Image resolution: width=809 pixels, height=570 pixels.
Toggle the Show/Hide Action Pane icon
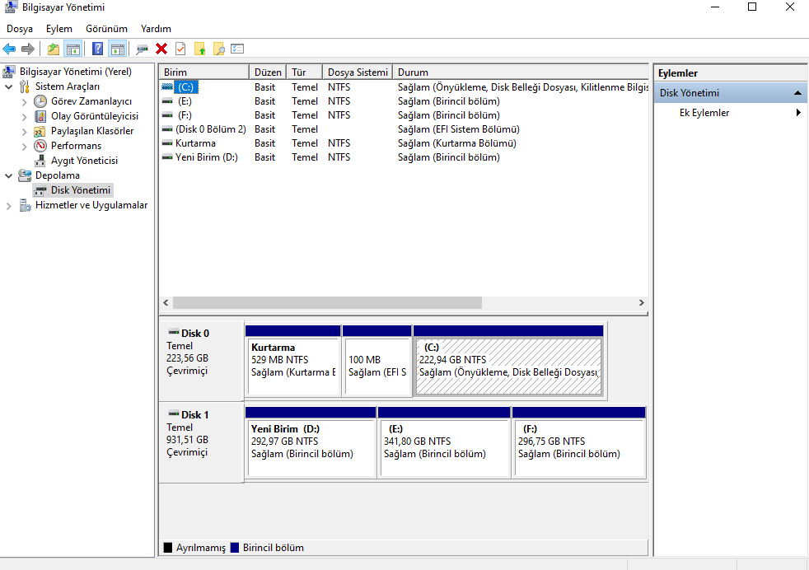(x=118, y=49)
